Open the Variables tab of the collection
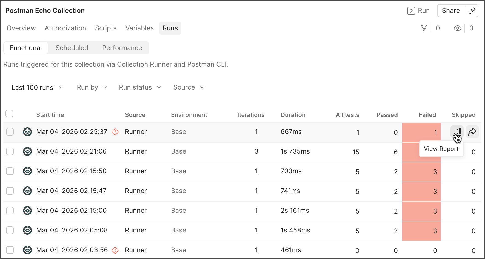The height and width of the screenshot is (259, 485). (x=139, y=28)
